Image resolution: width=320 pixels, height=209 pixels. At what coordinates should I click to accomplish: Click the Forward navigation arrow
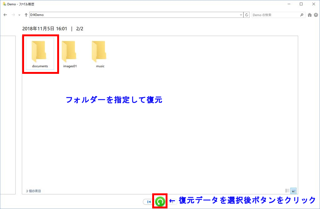click(13, 15)
